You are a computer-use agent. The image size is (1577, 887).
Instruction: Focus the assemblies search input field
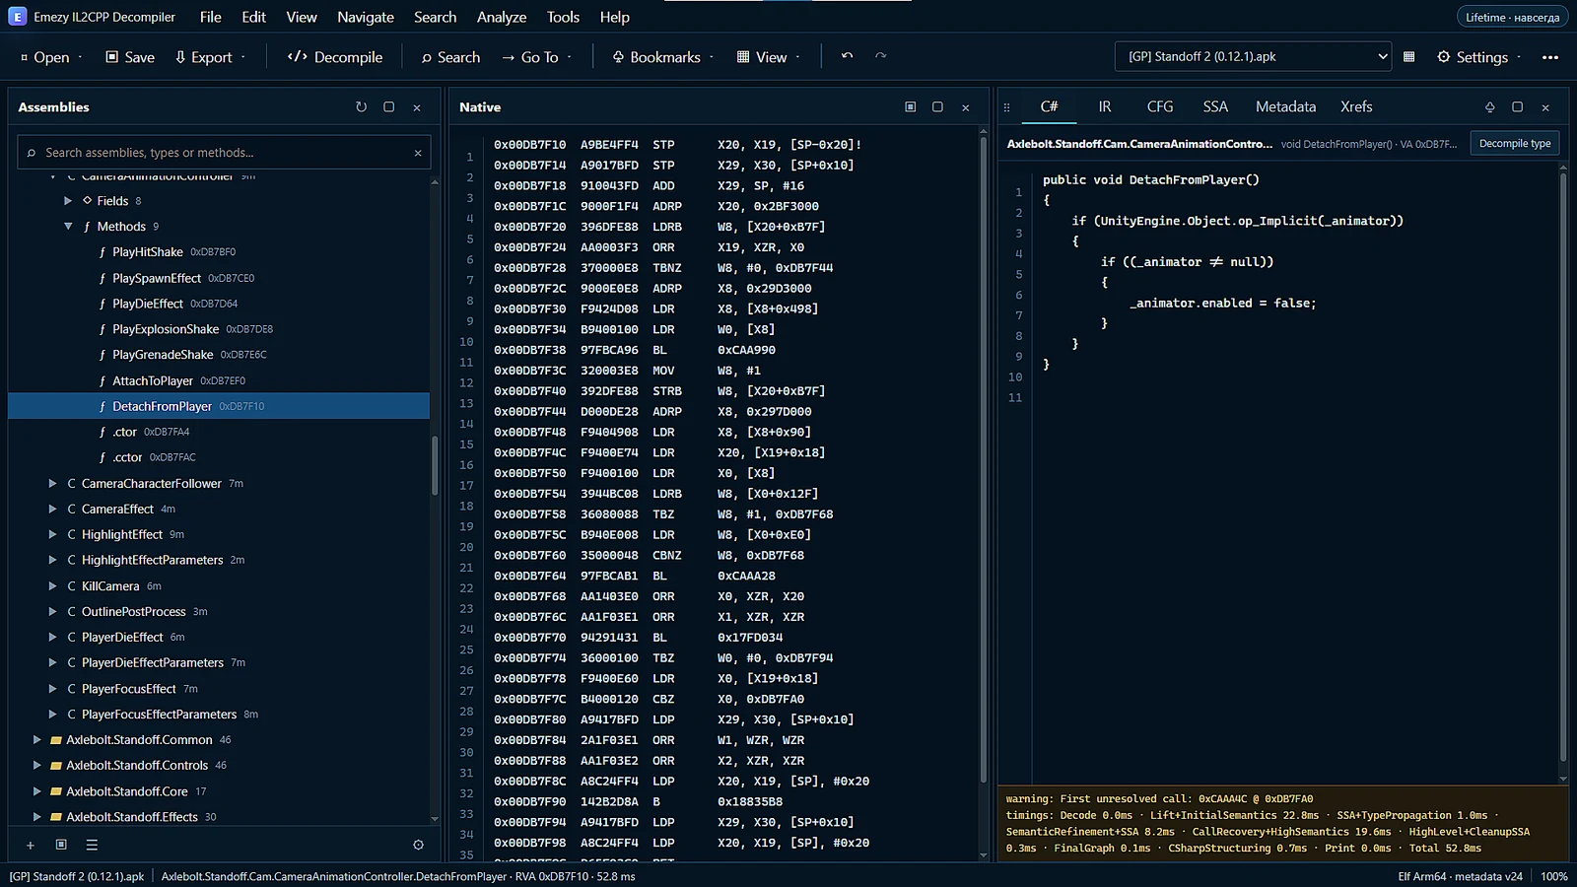tap(226, 153)
